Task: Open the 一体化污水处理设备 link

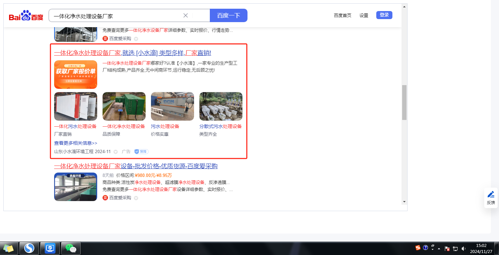Action: [75, 126]
